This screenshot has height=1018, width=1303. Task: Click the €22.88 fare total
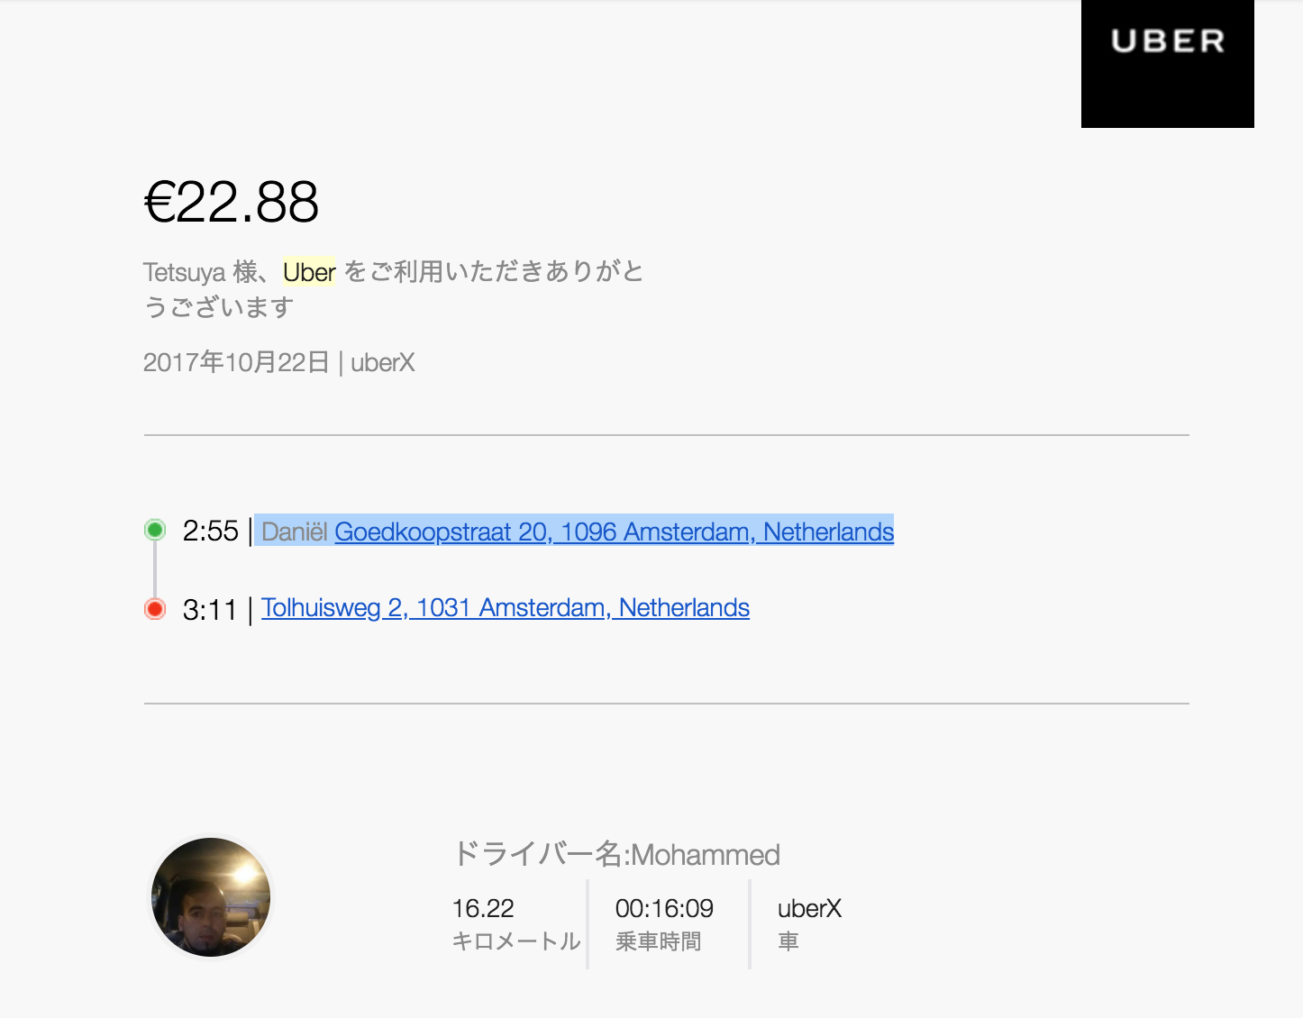coord(232,201)
